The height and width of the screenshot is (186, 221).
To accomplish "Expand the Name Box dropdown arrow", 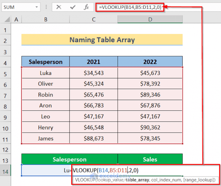I will 37,7.
